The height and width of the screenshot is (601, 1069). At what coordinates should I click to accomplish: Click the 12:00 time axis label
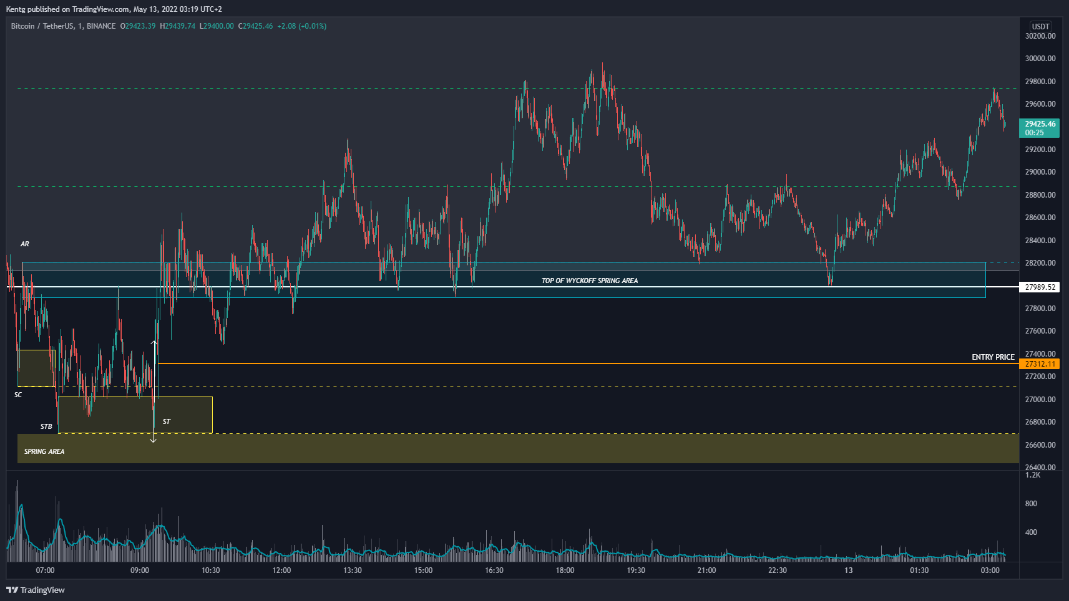tap(281, 570)
